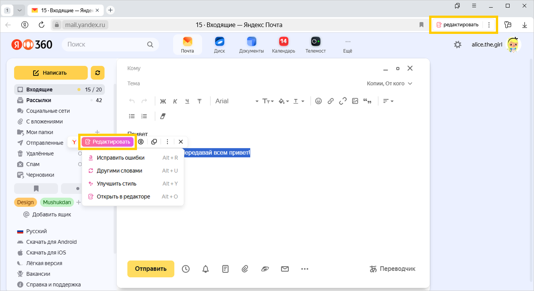The image size is (534, 291).
Task: Choose Улучшить стиль menu option
Action: 116,184
